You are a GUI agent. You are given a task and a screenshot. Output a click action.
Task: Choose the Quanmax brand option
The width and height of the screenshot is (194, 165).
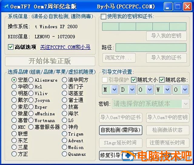point(65,154)
